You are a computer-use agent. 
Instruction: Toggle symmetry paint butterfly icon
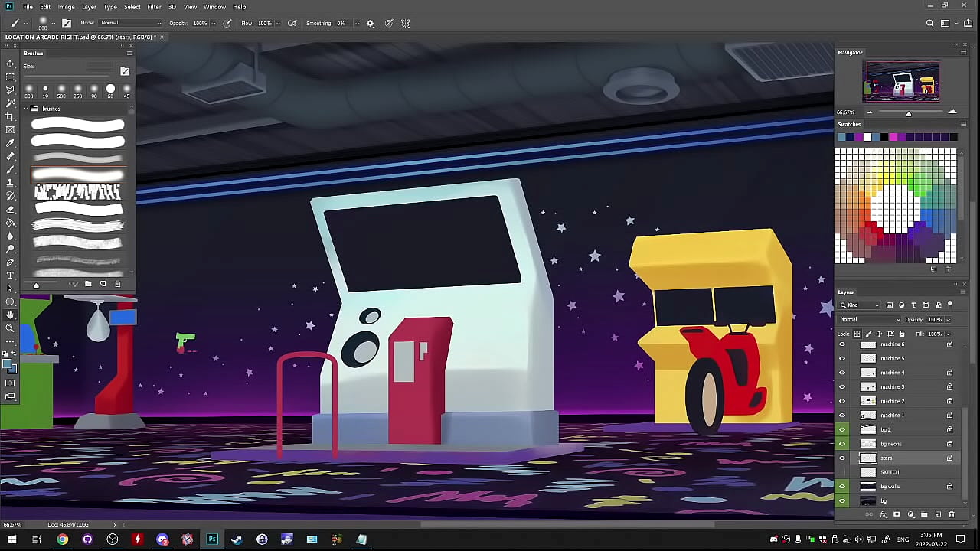[406, 23]
